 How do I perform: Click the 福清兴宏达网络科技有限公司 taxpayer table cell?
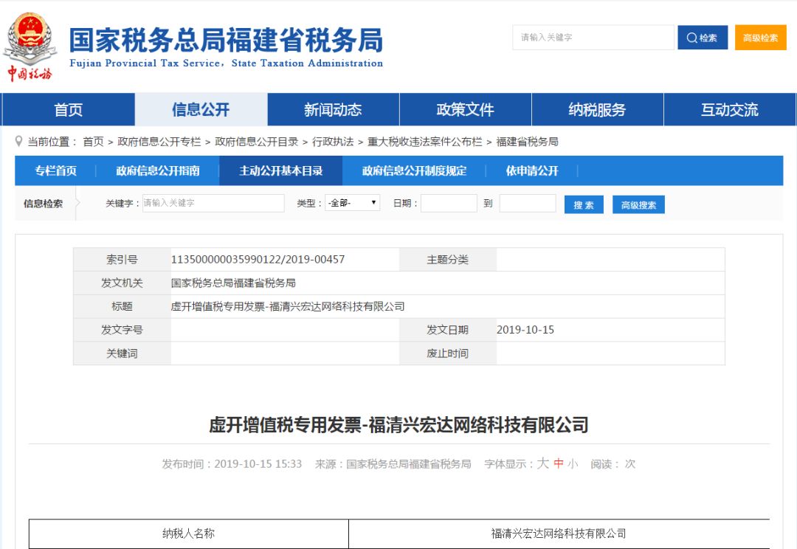559,534
